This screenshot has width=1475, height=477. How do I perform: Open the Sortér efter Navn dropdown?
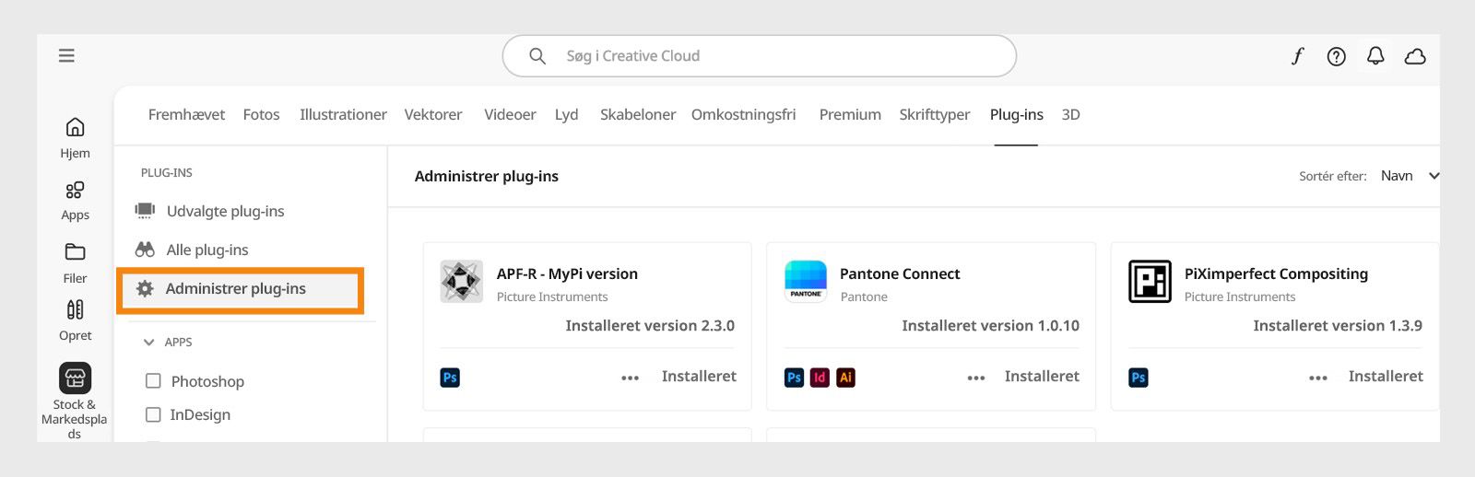1410,176
